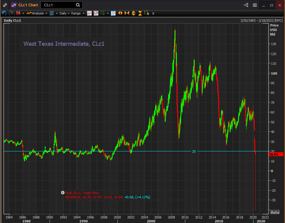The width and height of the screenshot is (285, 223).
Task: Open the hamburger menu in title bar
Action: coord(255,5)
